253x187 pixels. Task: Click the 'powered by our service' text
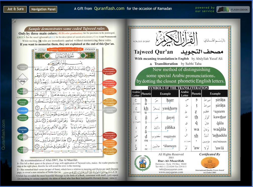(205, 9)
